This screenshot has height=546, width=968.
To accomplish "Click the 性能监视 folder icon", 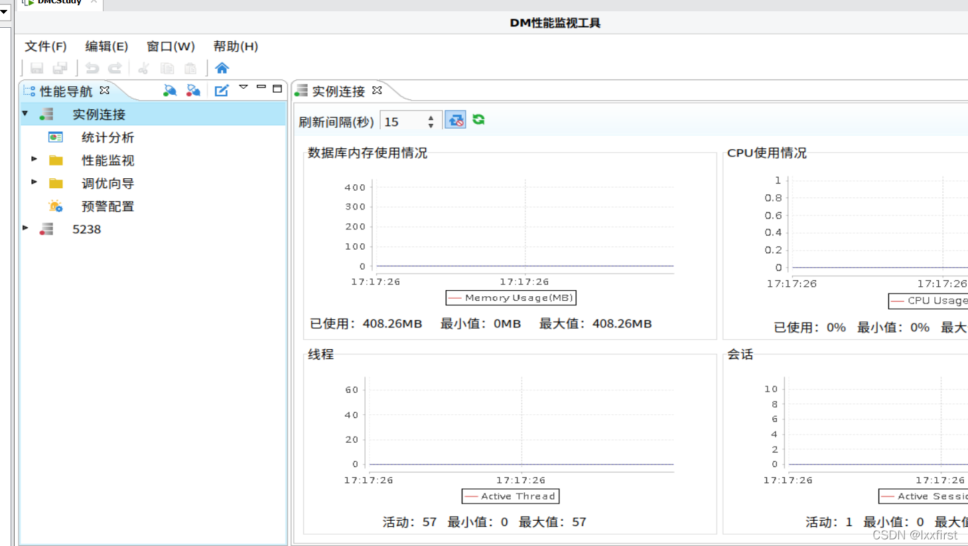I will 56,160.
